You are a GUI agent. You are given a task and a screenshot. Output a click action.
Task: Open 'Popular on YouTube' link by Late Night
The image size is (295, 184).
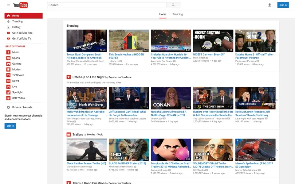(x=120, y=77)
